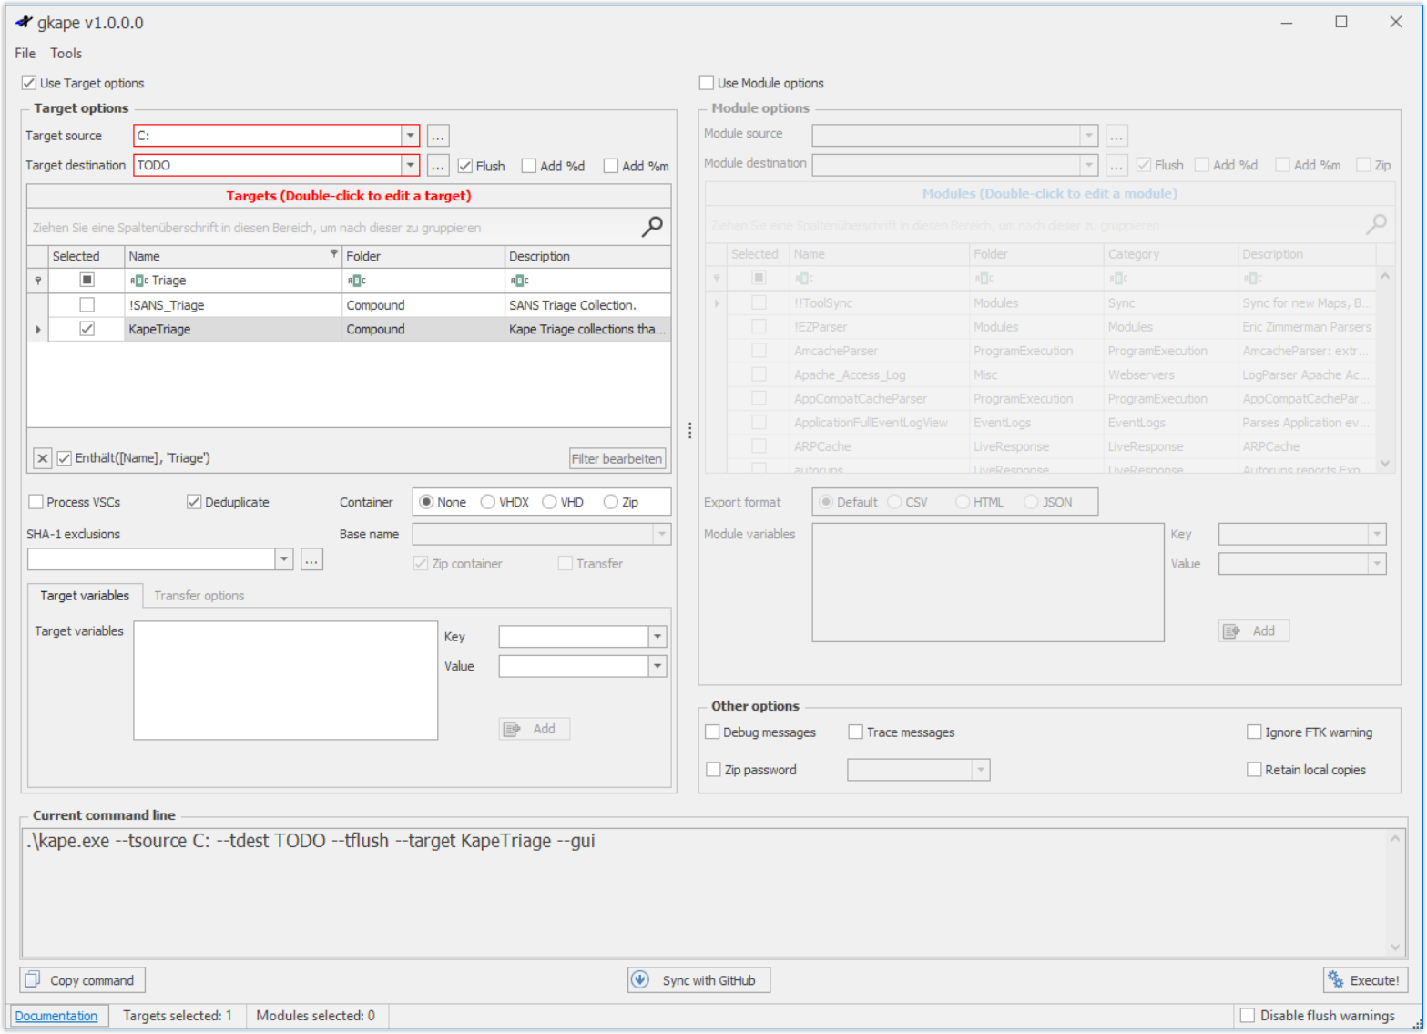The height and width of the screenshot is (1034, 1427).
Task: Select VHD container radio button
Action: pyautogui.click(x=549, y=502)
